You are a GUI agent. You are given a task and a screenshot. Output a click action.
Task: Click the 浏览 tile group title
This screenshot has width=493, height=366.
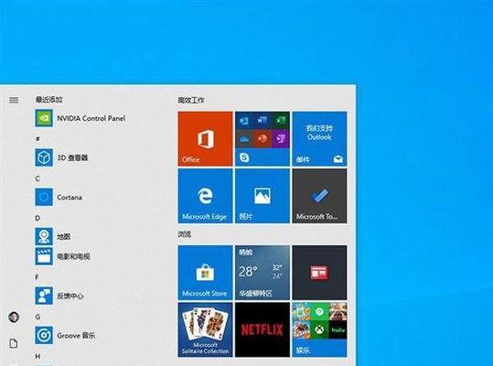[185, 234]
